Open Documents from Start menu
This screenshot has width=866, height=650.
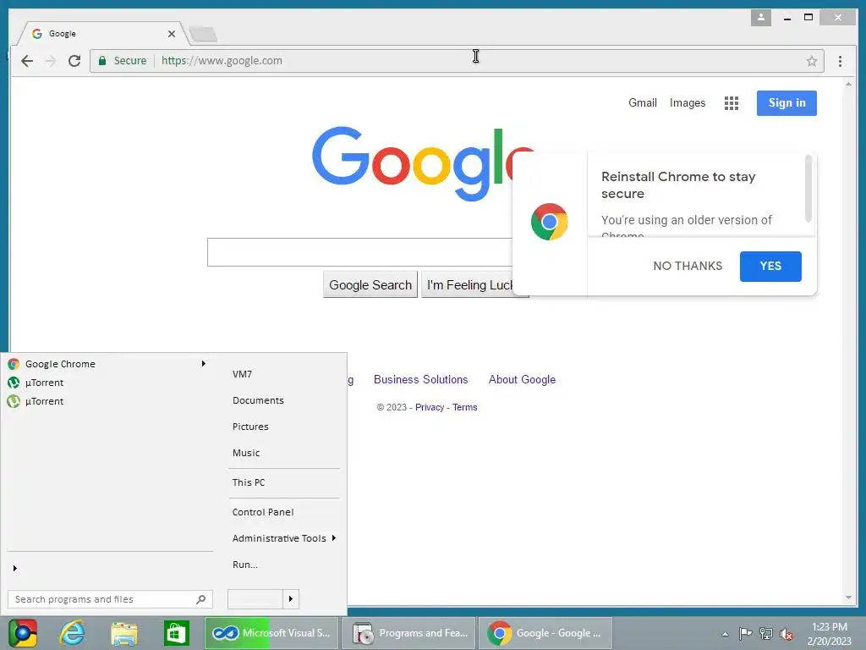point(258,400)
